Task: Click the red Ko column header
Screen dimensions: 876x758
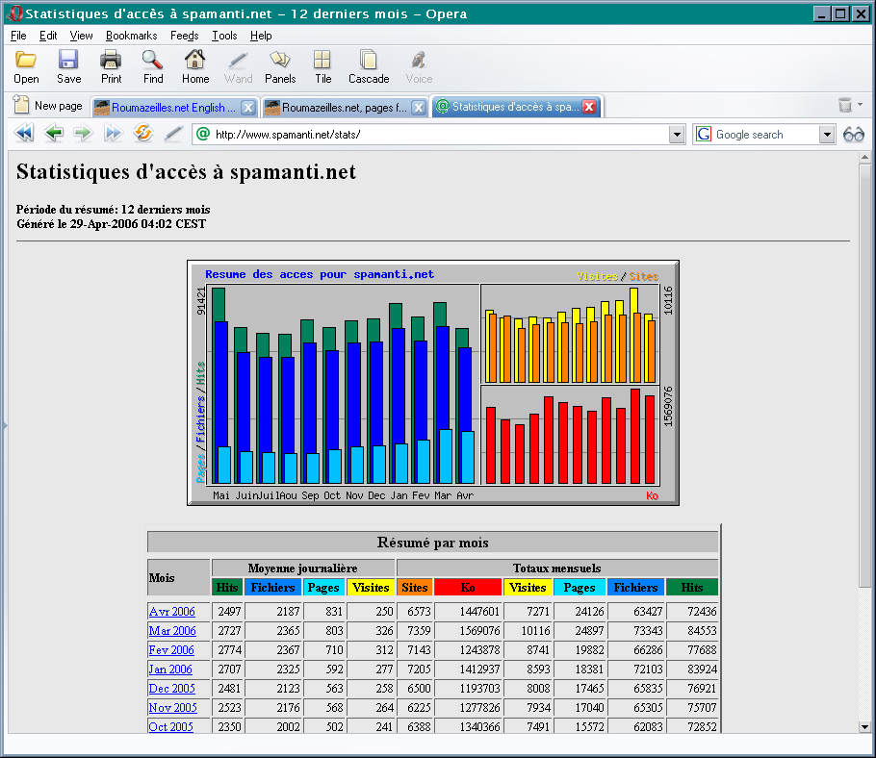Action: pyautogui.click(x=468, y=587)
